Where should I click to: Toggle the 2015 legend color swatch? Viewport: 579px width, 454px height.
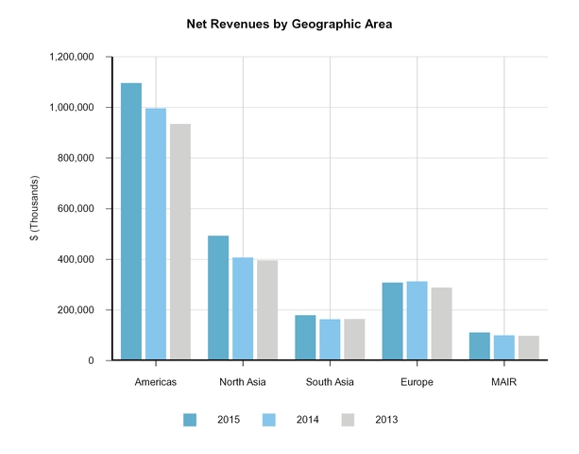tap(191, 419)
